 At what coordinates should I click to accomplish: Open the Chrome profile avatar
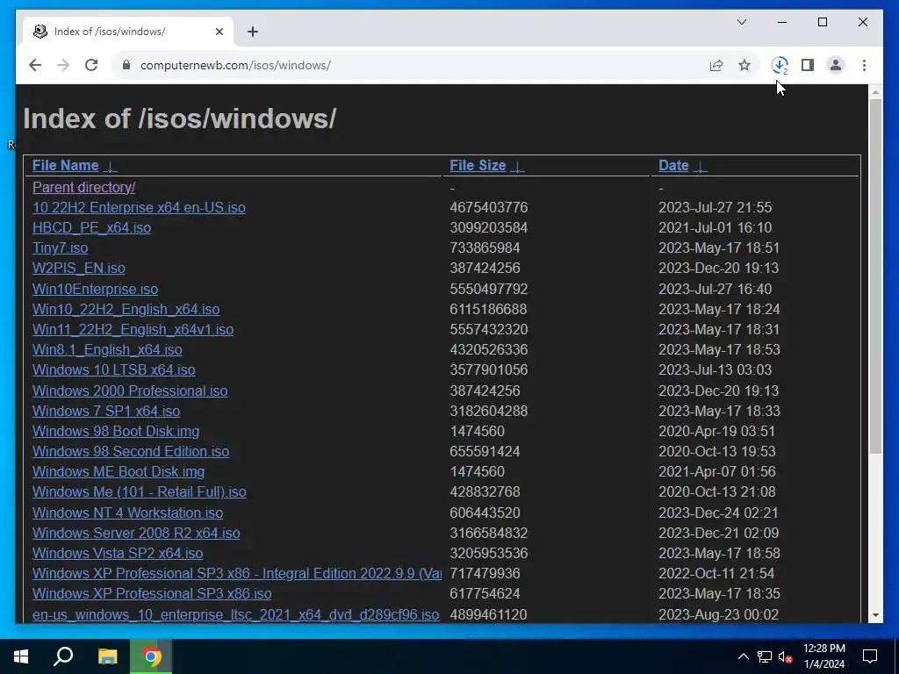pos(836,65)
